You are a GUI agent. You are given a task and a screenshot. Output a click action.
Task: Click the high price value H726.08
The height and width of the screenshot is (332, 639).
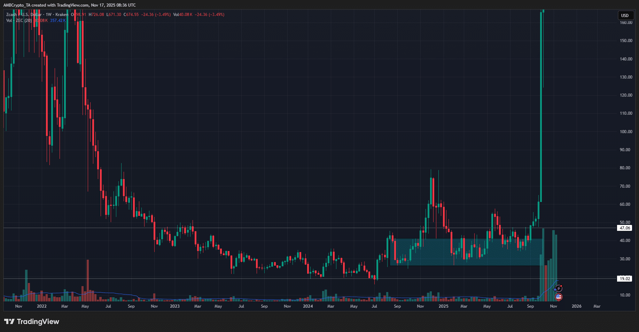[x=96, y=15]
